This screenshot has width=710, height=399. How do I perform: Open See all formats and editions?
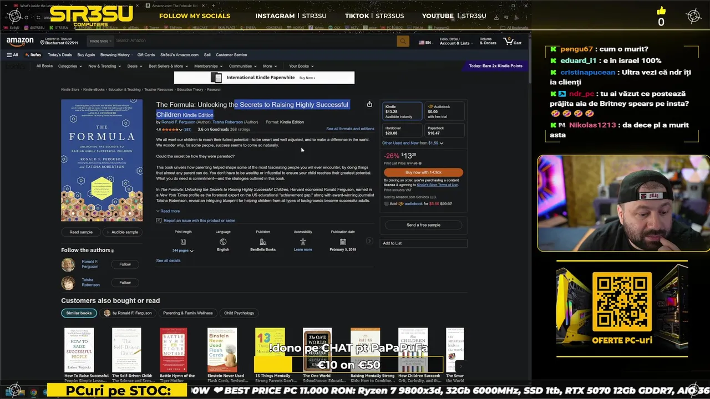350,129
